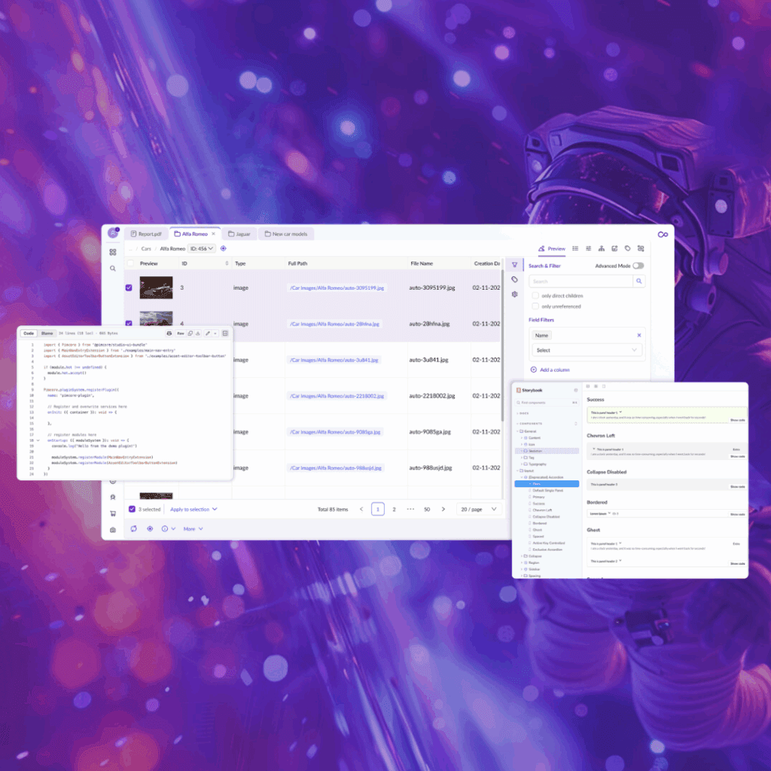Click the shopping cart icon in left sidebar
Viewport: 771px width, 771px height.
click(113, 513)
